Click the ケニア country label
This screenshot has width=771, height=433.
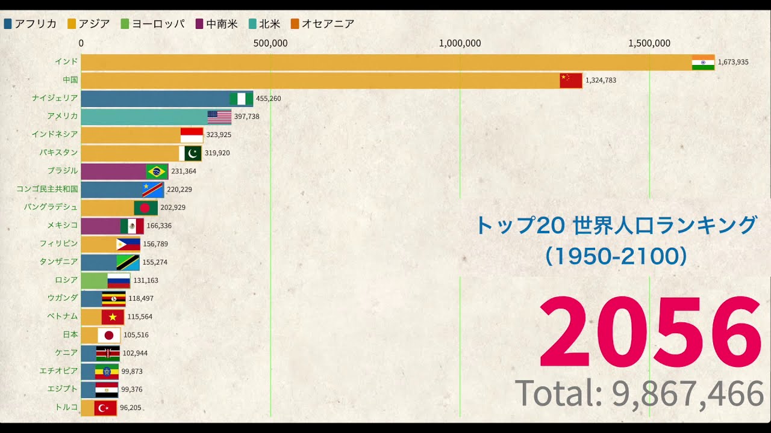[66, 352]
